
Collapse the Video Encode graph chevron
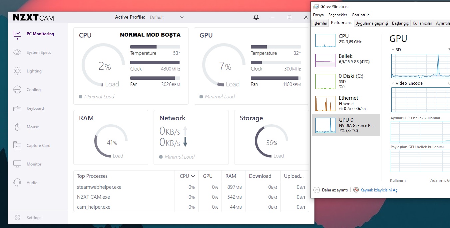click(x=393, y=83)
